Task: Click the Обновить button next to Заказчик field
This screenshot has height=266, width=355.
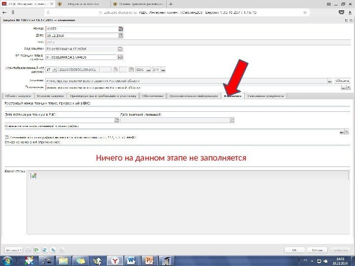Action: click(342, 81)
